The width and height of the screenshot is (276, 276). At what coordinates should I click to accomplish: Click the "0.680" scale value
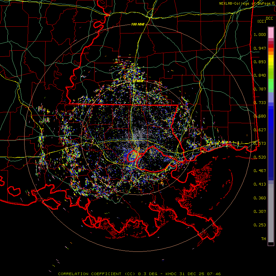[260, 116]
